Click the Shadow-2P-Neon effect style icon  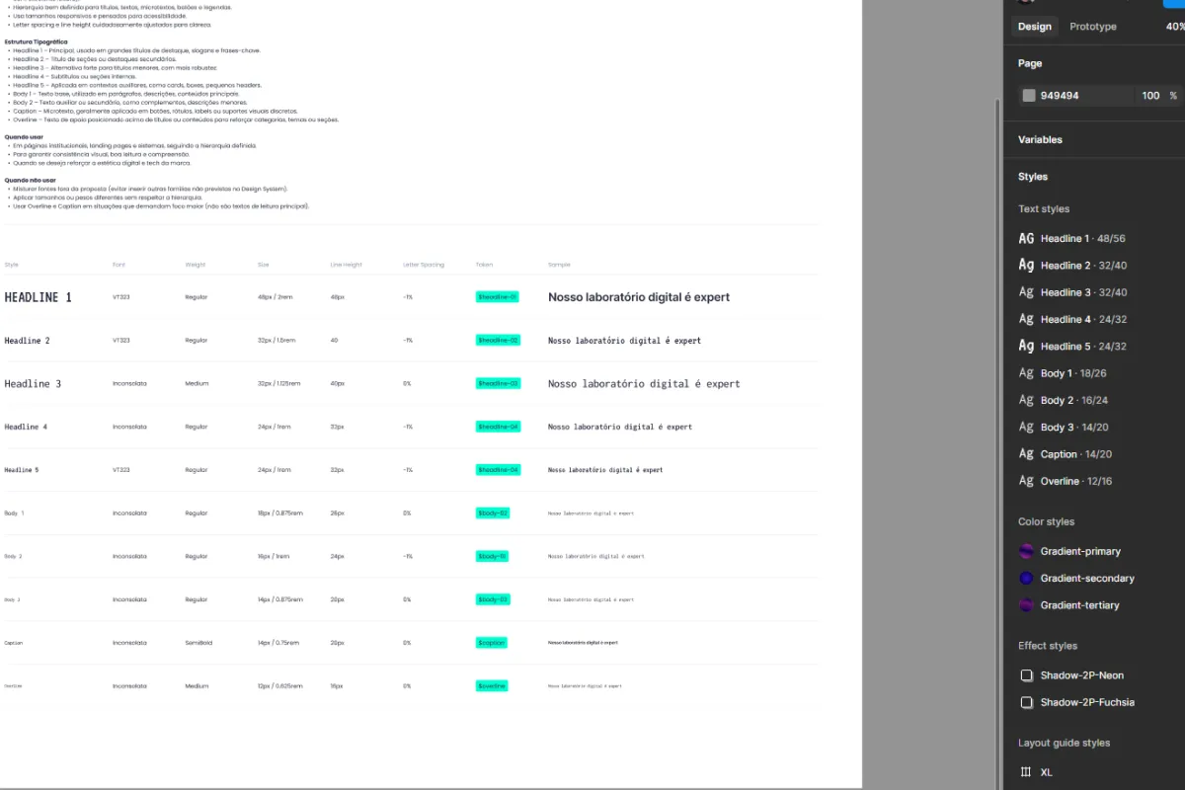(x=1027, y=674)
